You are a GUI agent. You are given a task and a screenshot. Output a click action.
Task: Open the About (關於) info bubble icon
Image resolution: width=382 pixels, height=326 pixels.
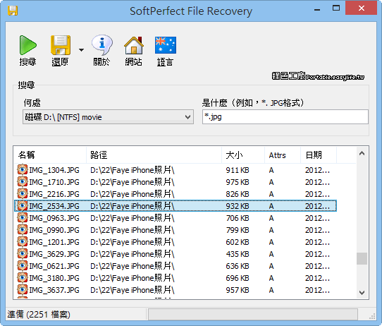[101, 45]
